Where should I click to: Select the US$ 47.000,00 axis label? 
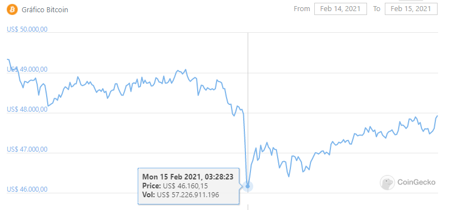coord(27,149)
